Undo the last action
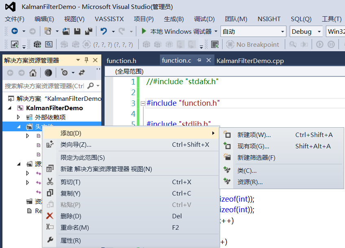 tap(104, 31)
